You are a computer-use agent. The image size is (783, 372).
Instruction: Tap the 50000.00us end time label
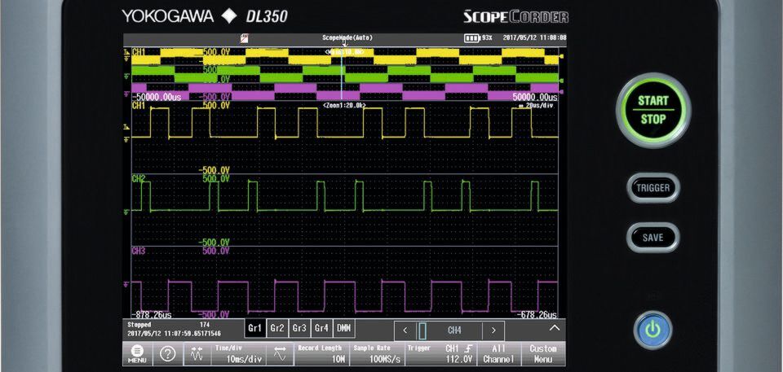535,97
